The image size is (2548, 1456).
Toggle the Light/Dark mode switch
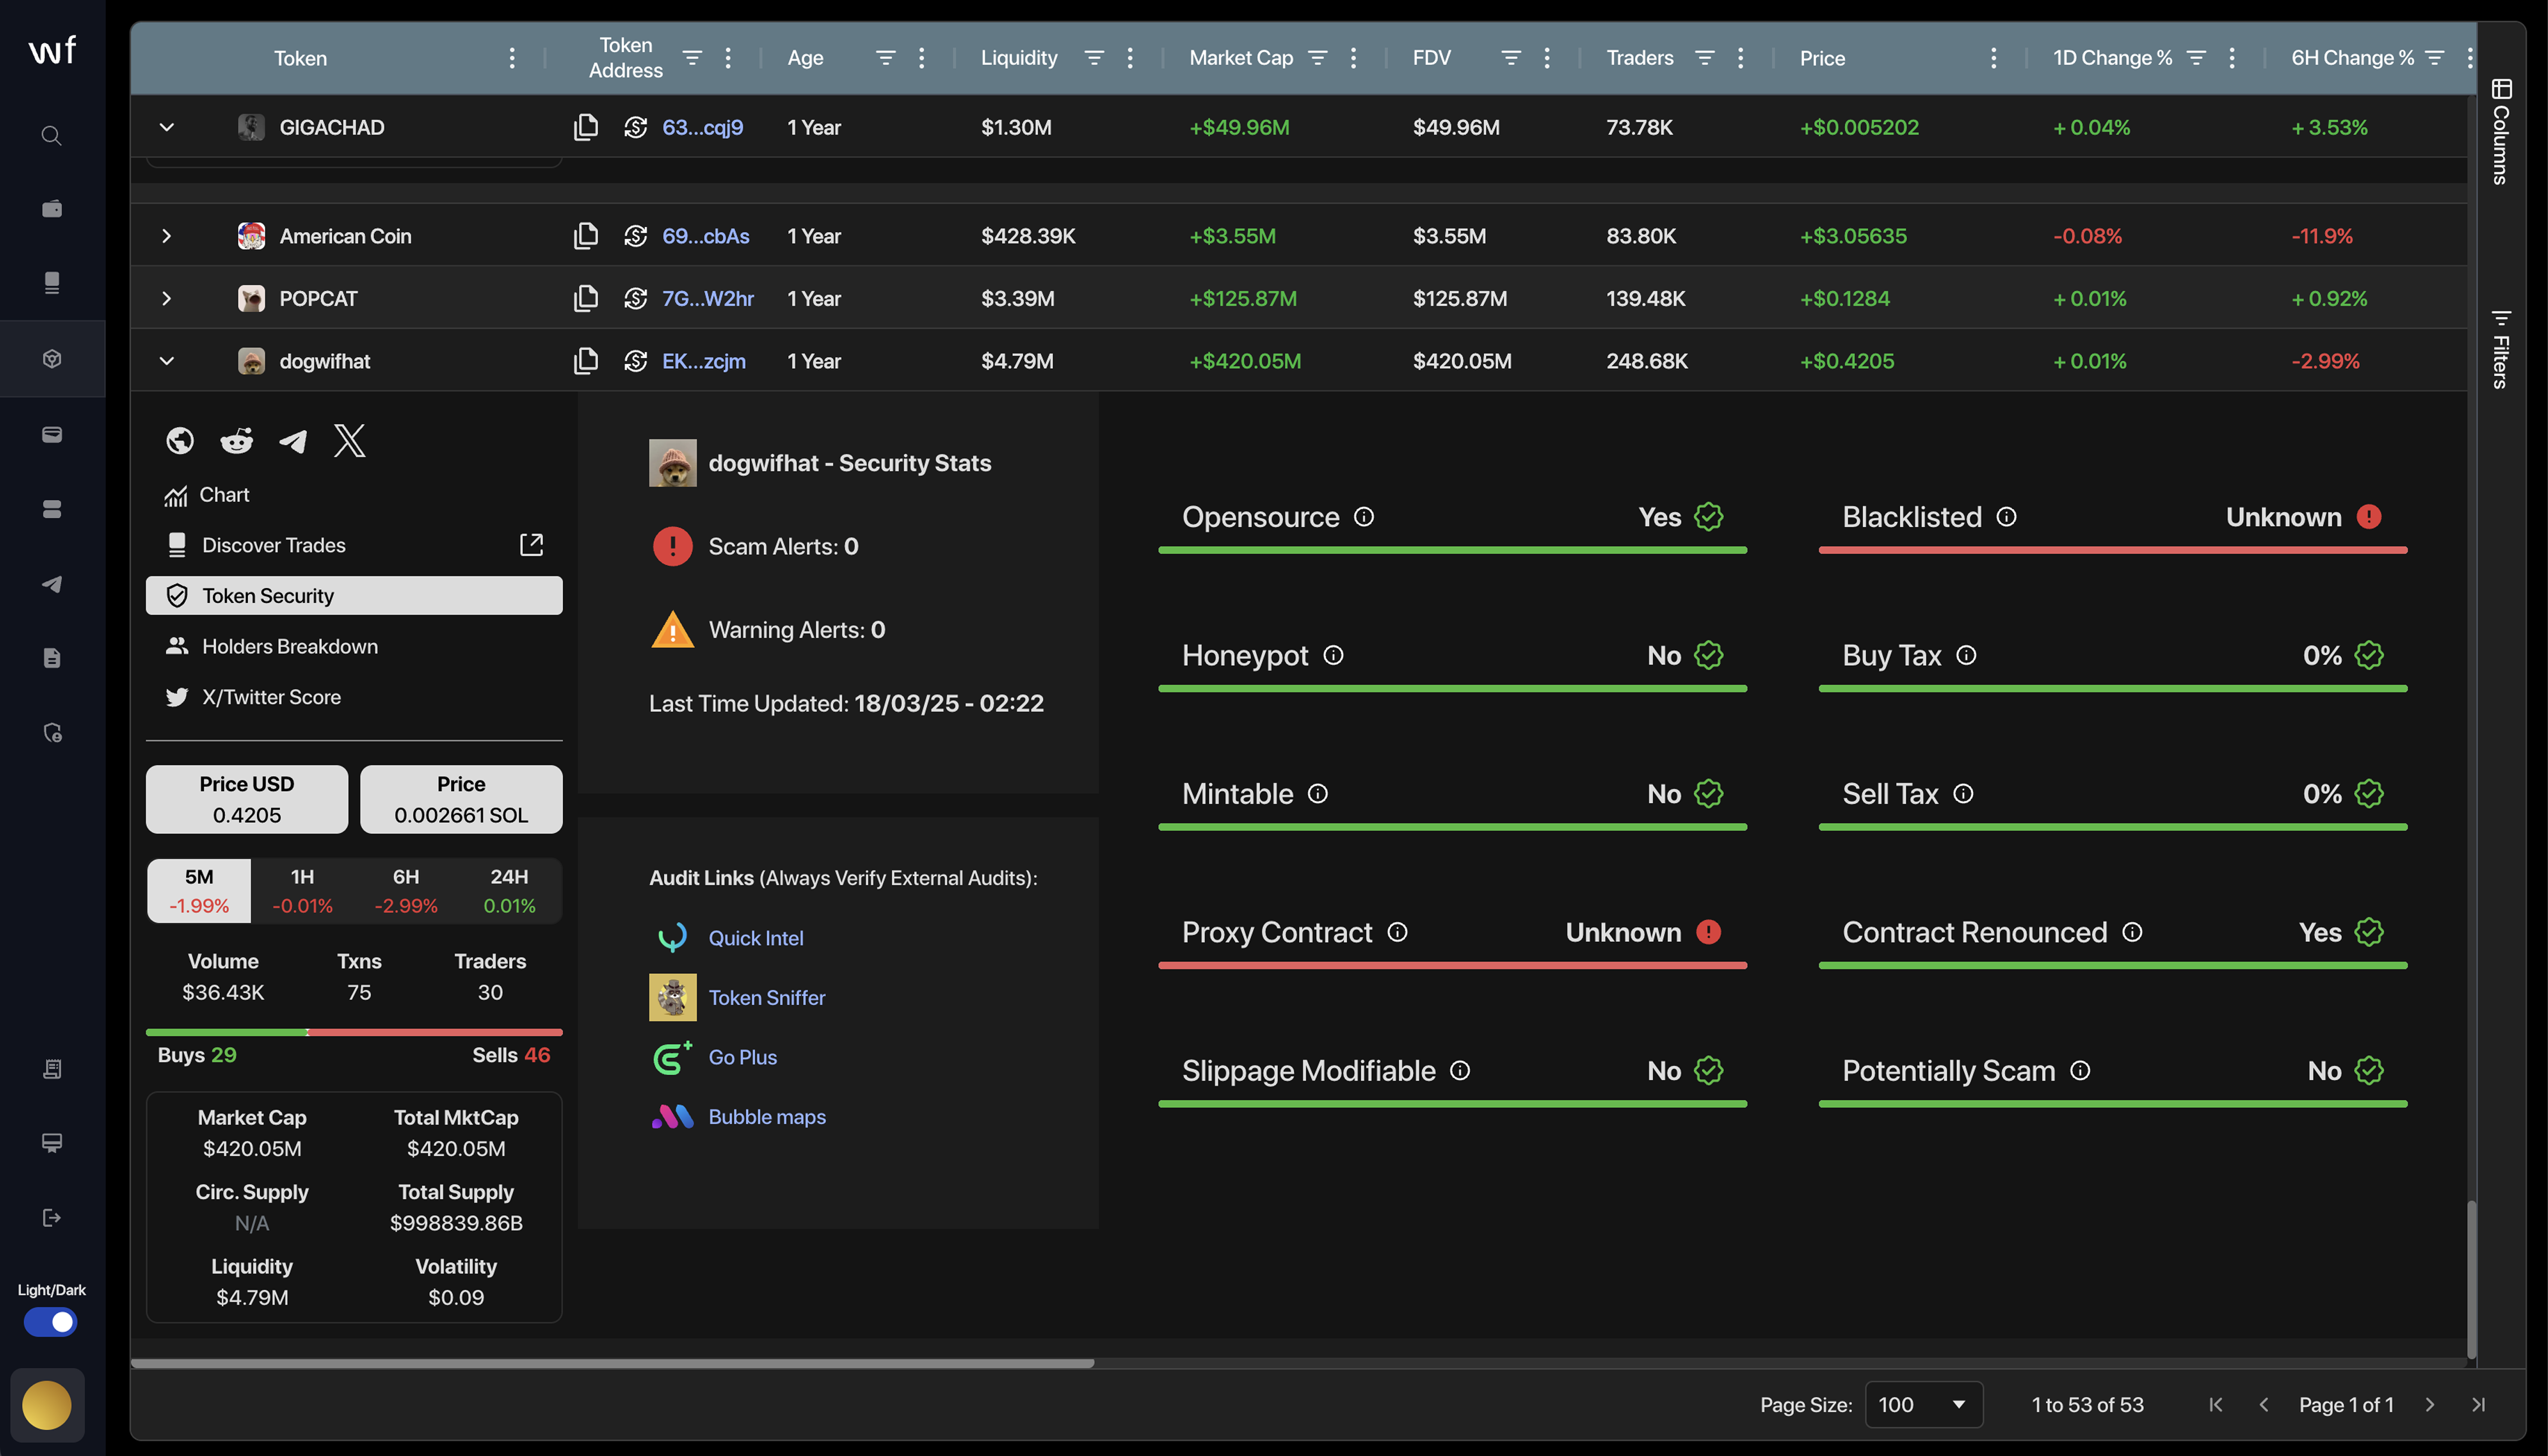[x=51, y=1322]
